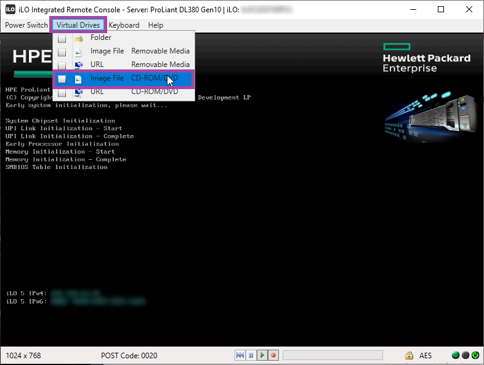The width and height of the screenshot is (484, 365).
Task: Click the URL CD-ROM/DVD network icon
Action: point(78,92)
